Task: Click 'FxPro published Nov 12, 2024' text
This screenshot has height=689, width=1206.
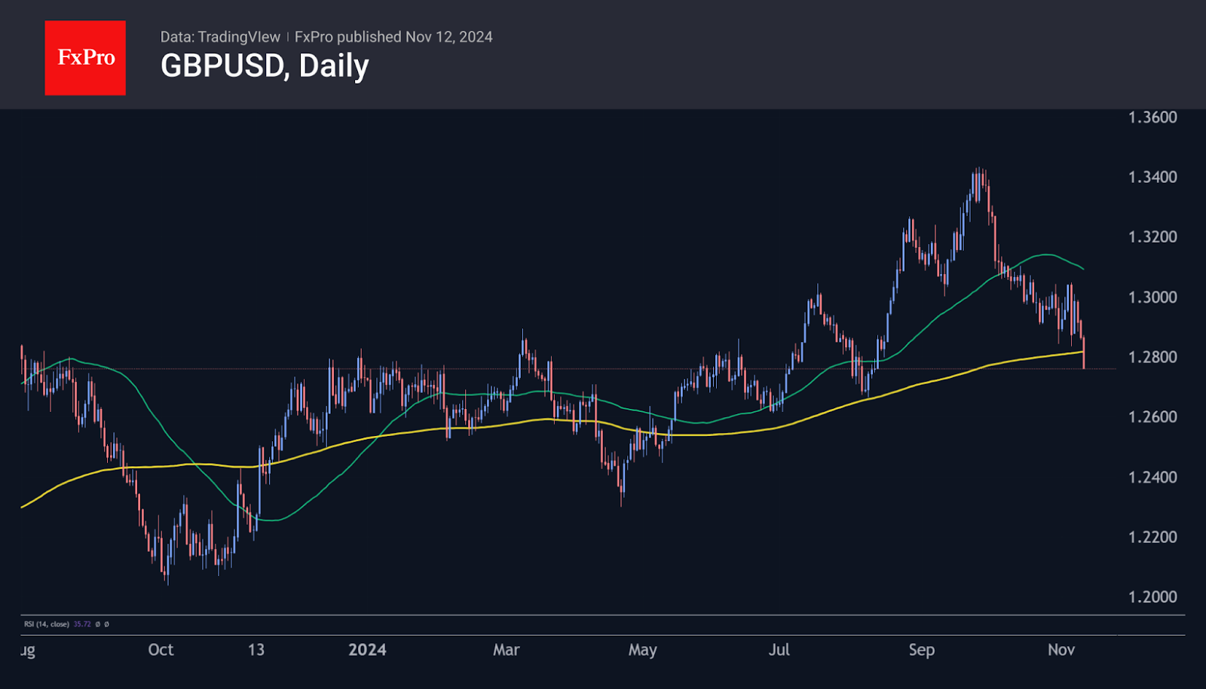Action: coord(393,37)
